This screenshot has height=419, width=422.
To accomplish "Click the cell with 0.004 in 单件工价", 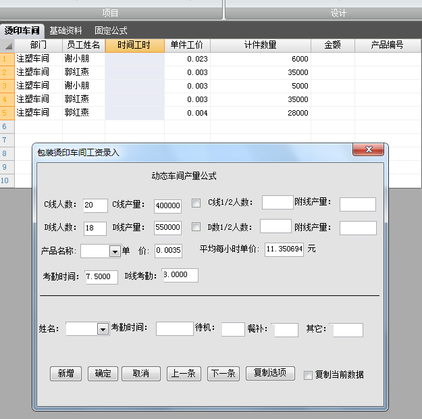I will [187, 113].
